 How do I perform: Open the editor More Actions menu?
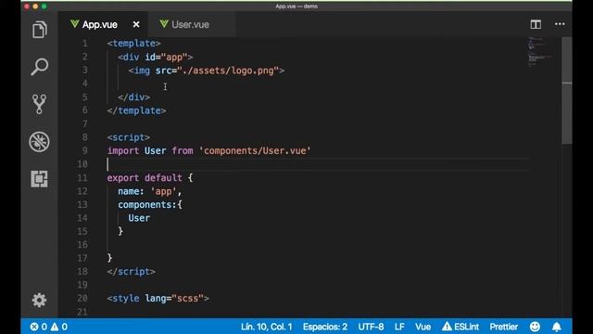click(560, 24)
